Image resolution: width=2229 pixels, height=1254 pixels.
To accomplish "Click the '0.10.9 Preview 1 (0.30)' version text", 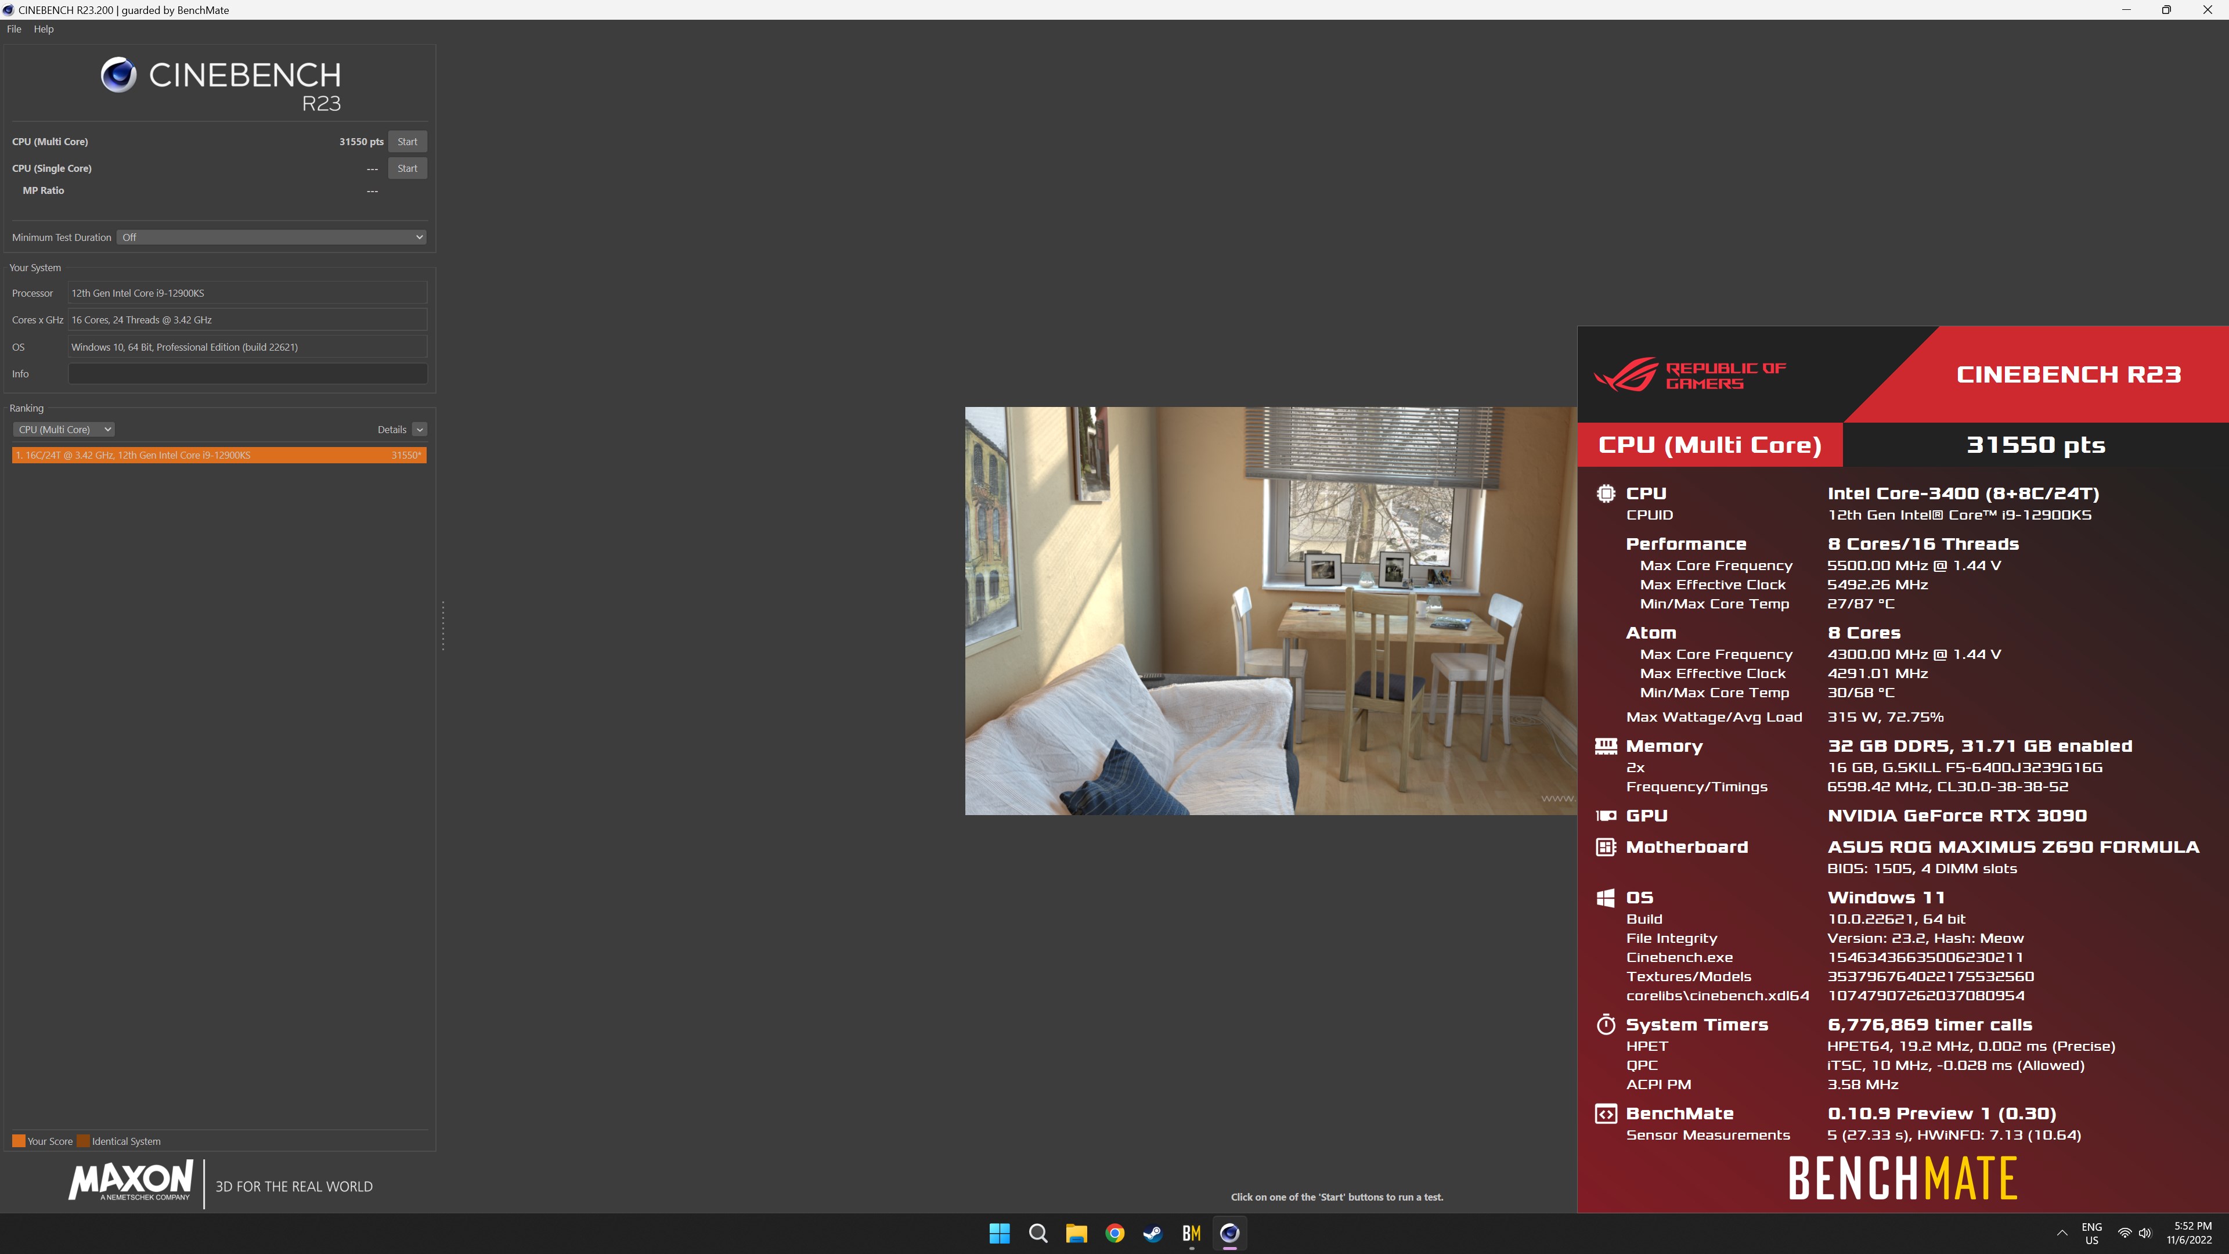I will 1942,1114.
